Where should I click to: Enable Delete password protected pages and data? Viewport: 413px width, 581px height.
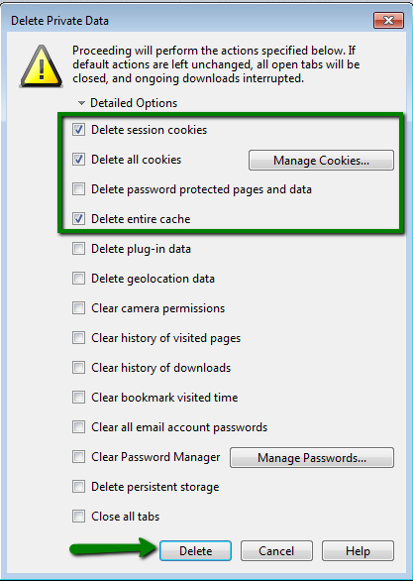tap(78, 189)
